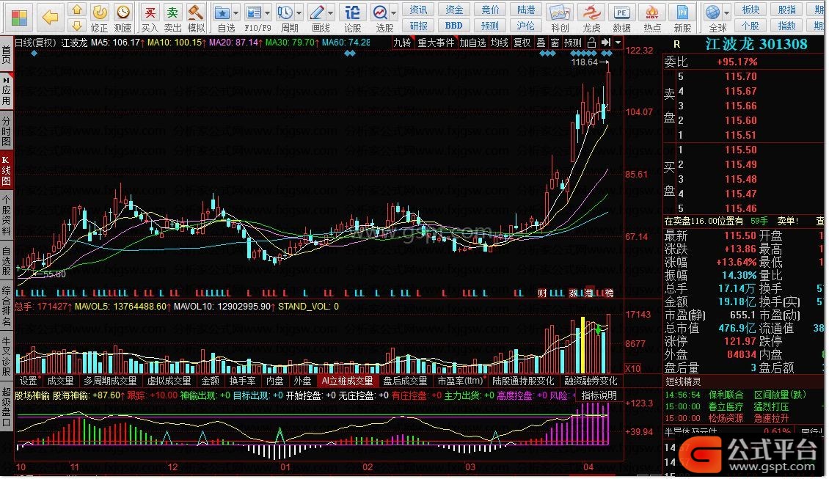Select the 换手率 turnover rate tab
This screenshot has width=829, height=479.
243,381
